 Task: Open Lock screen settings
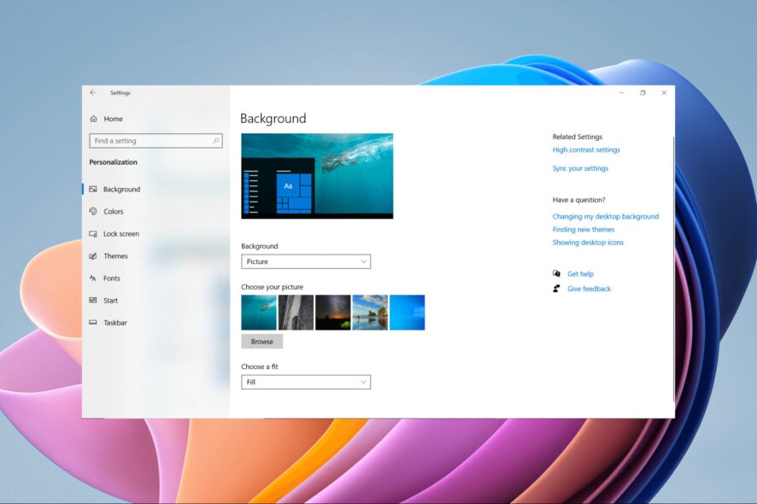point(121,234)
